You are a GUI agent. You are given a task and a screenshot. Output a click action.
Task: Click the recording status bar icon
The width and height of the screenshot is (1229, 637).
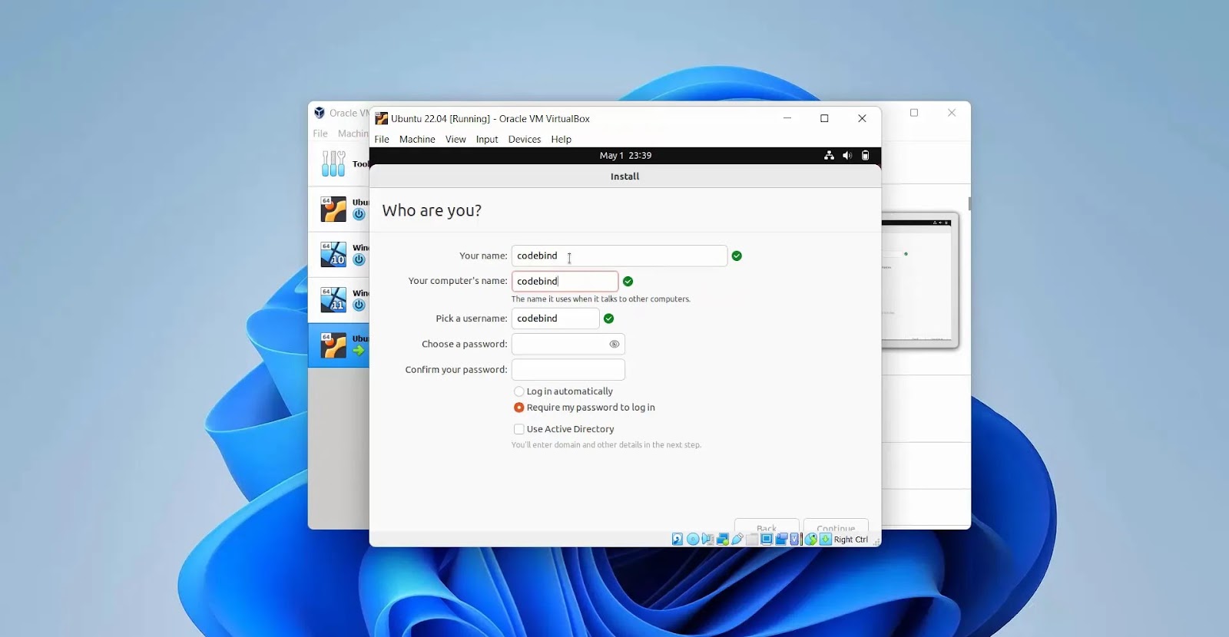click(x=781, y=540)
